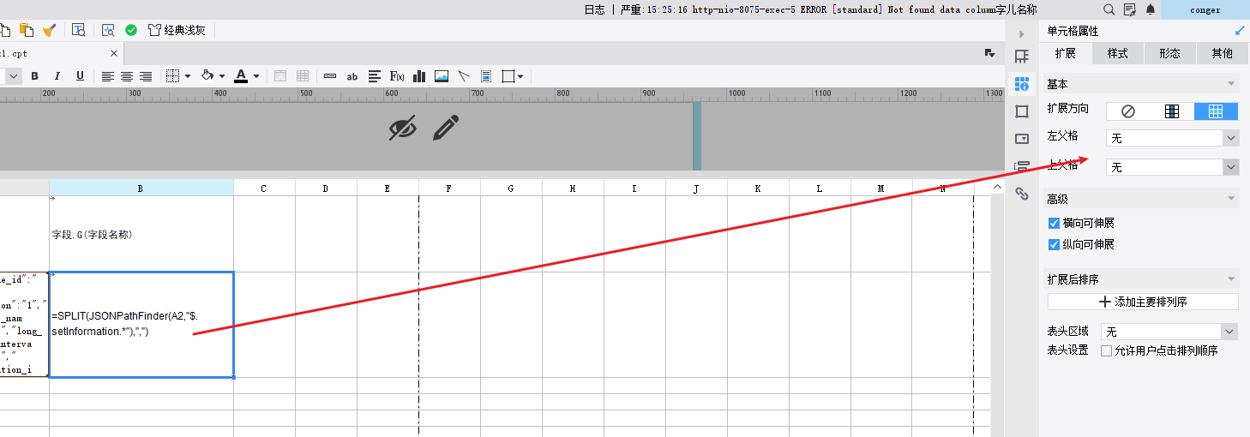The image size is (1250, 437).
Task: Click the pencil edit icon on parameter pane
Action: click(x=445, y=128)
